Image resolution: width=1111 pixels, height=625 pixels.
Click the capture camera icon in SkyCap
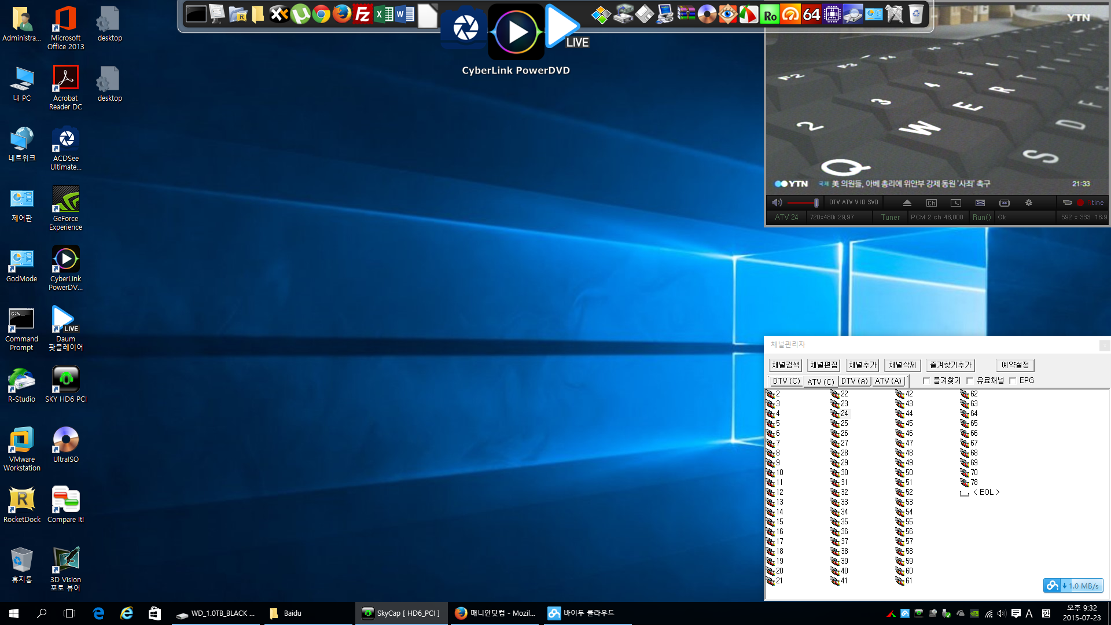pos(1068,203)
